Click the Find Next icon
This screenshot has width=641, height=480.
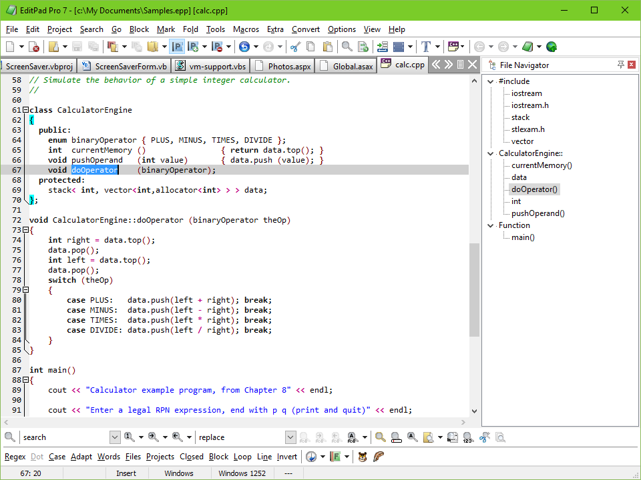coord(154,437)
